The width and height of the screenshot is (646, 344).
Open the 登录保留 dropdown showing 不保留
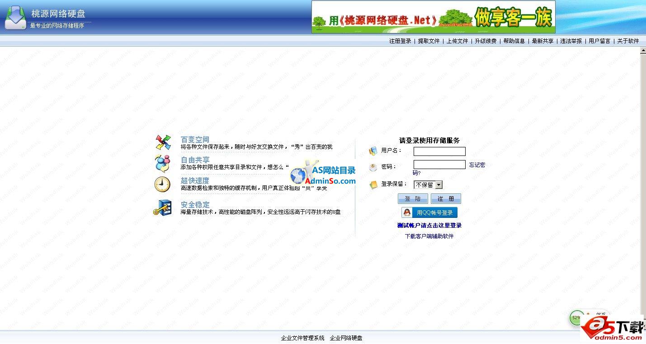[428, 185]
